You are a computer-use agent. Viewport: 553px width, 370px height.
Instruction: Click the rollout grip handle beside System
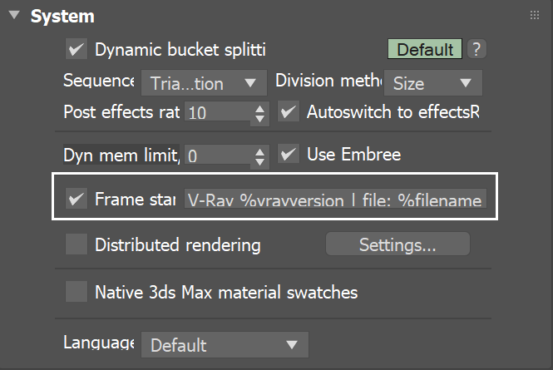[535, 16]
